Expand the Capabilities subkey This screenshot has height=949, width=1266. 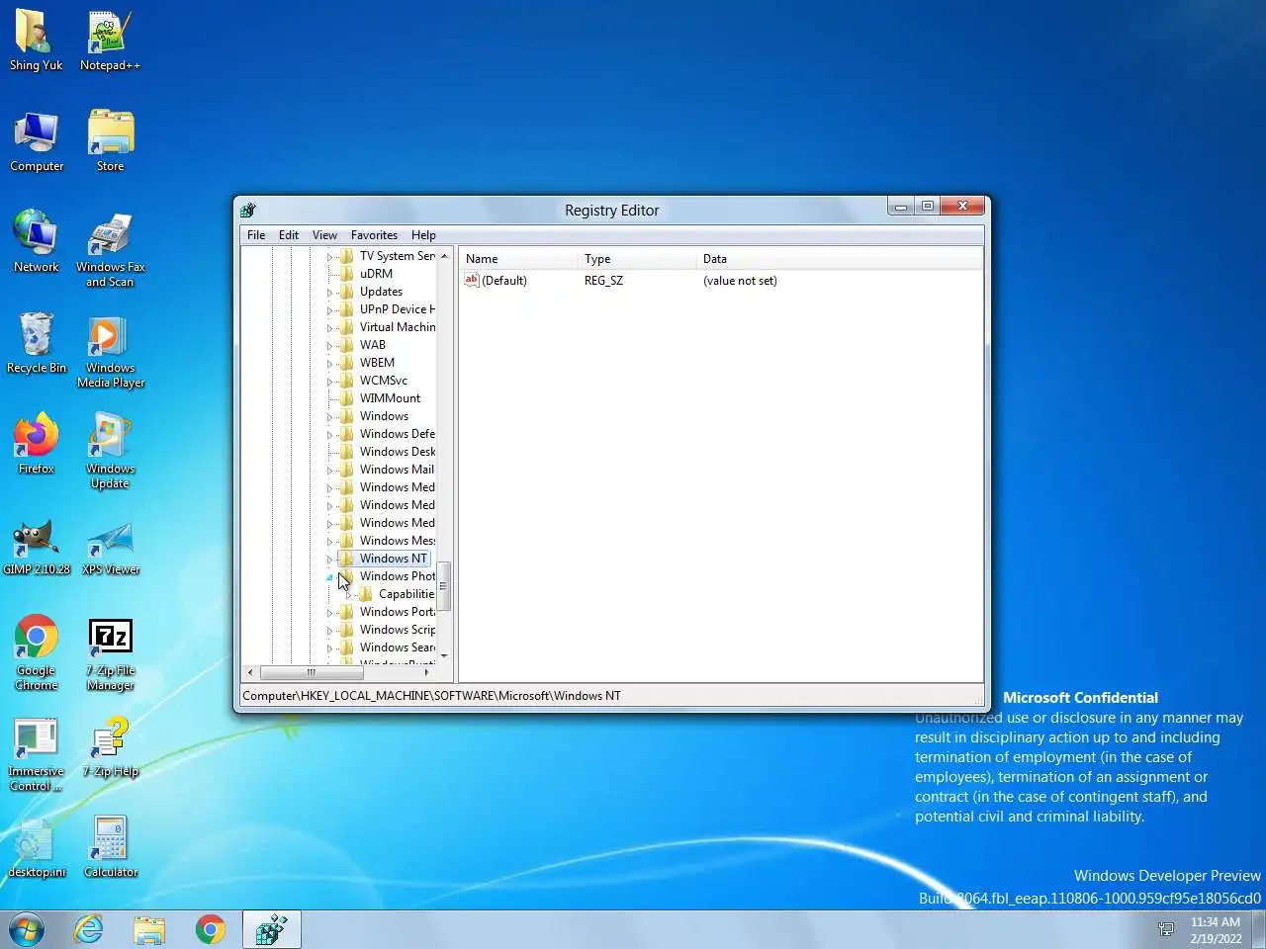[x=348, y=595]
